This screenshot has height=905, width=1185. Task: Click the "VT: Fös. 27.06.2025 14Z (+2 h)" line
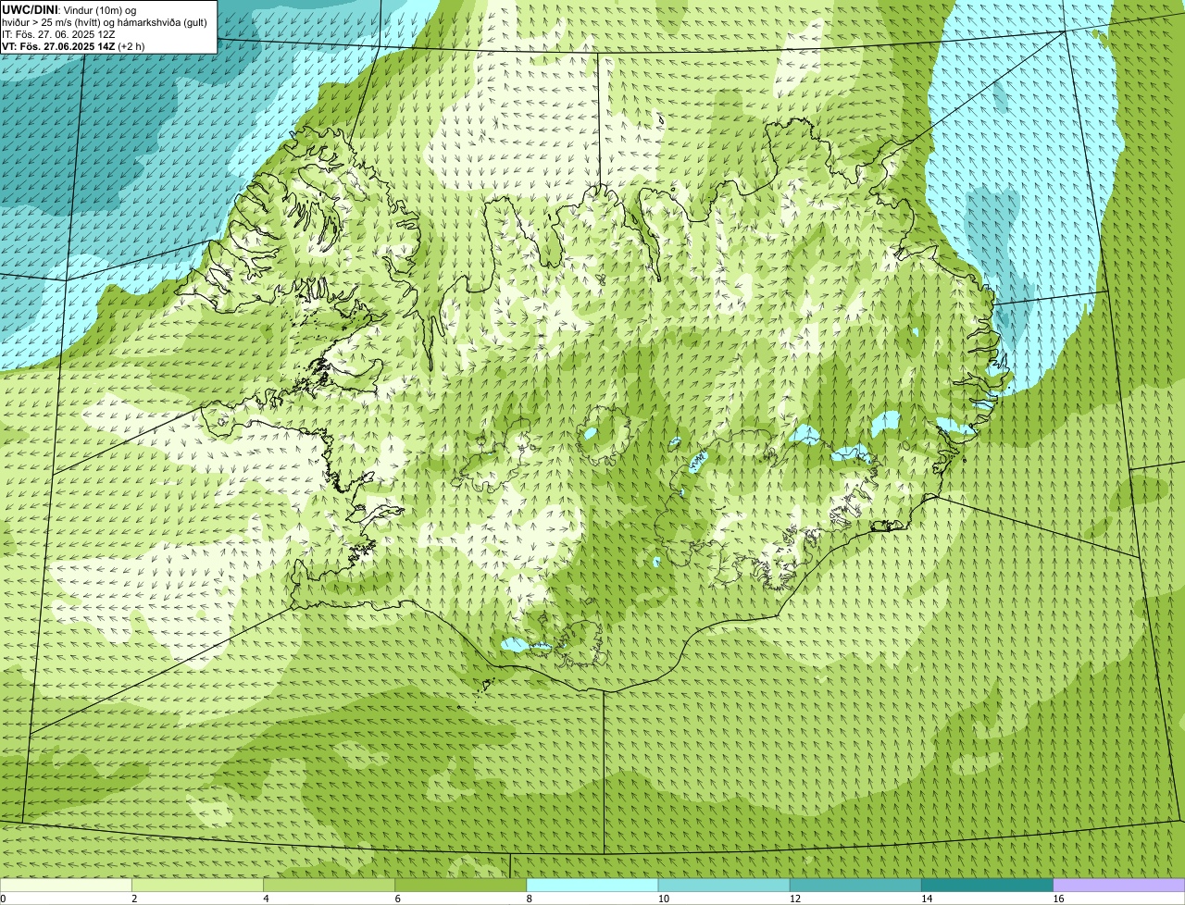tap(73, 45)
